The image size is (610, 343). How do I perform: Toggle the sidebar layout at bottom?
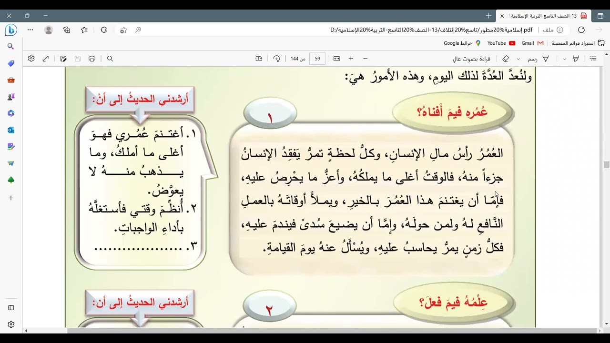click(11, 308)
